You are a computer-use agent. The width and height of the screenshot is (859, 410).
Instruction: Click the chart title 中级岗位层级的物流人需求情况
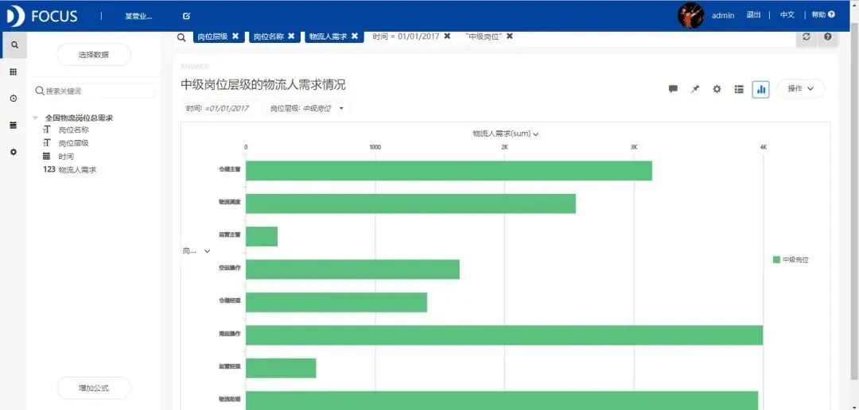pos(263,85)
